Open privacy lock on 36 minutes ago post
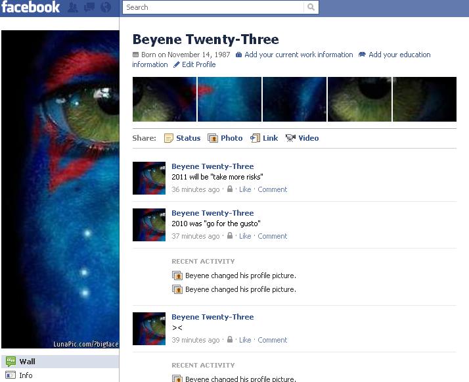469x382 pixels. tap(230, 189)
